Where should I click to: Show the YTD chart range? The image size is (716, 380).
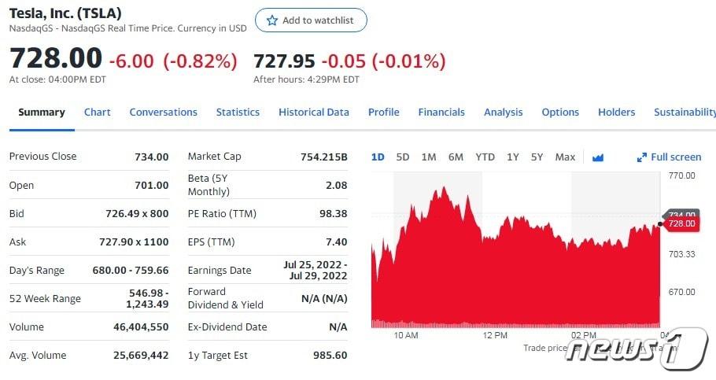click(x=485, y=157)
